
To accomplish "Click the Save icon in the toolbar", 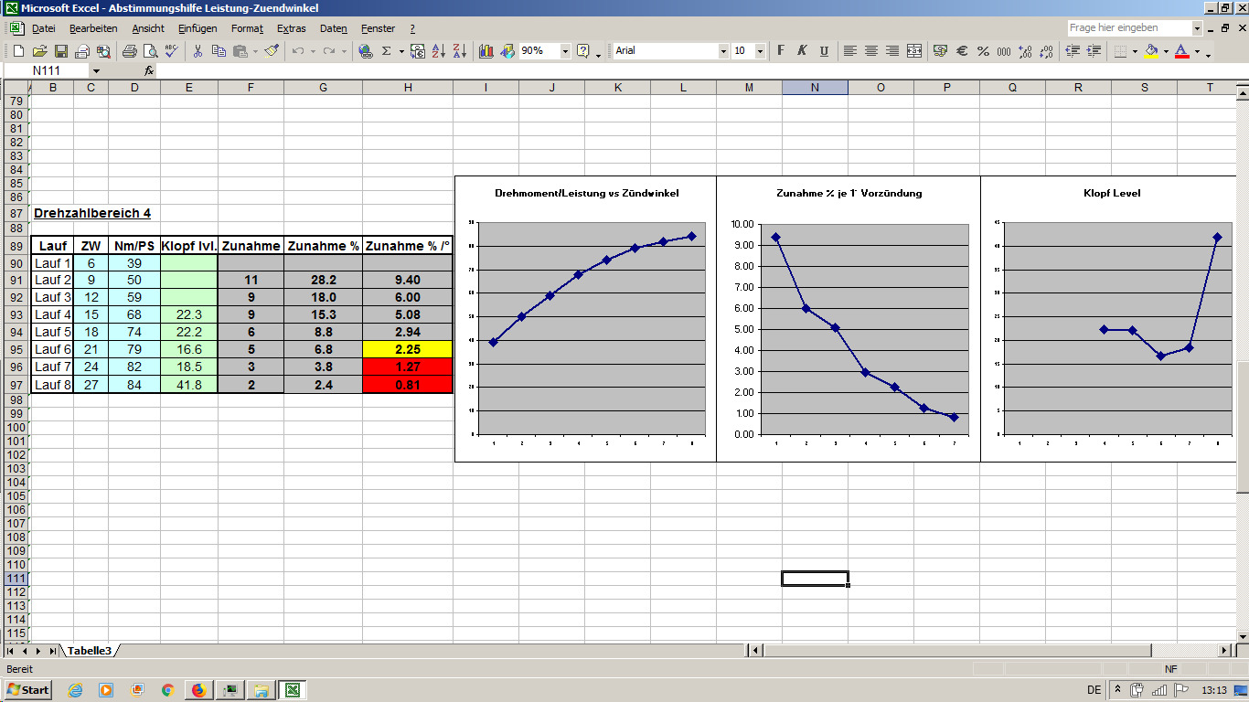I will point(61,51).
